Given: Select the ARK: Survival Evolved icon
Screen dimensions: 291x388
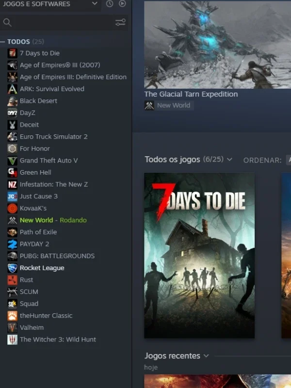Looking at the screenshot, I should click(12, 89).
